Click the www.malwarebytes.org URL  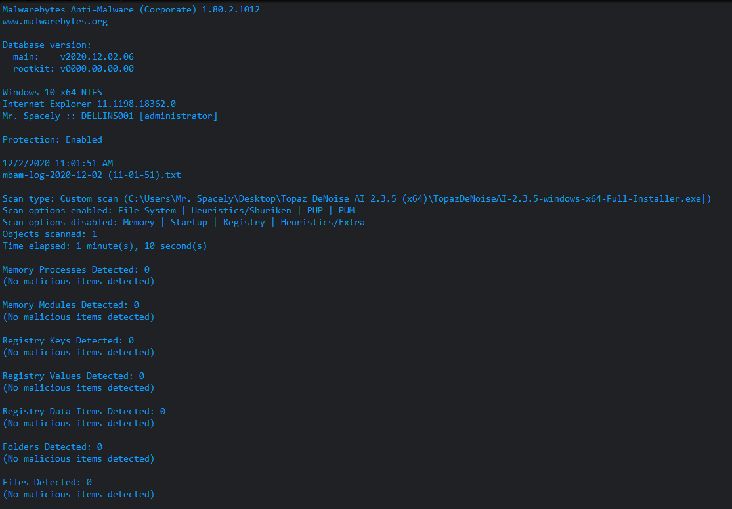tap(55, 22)
